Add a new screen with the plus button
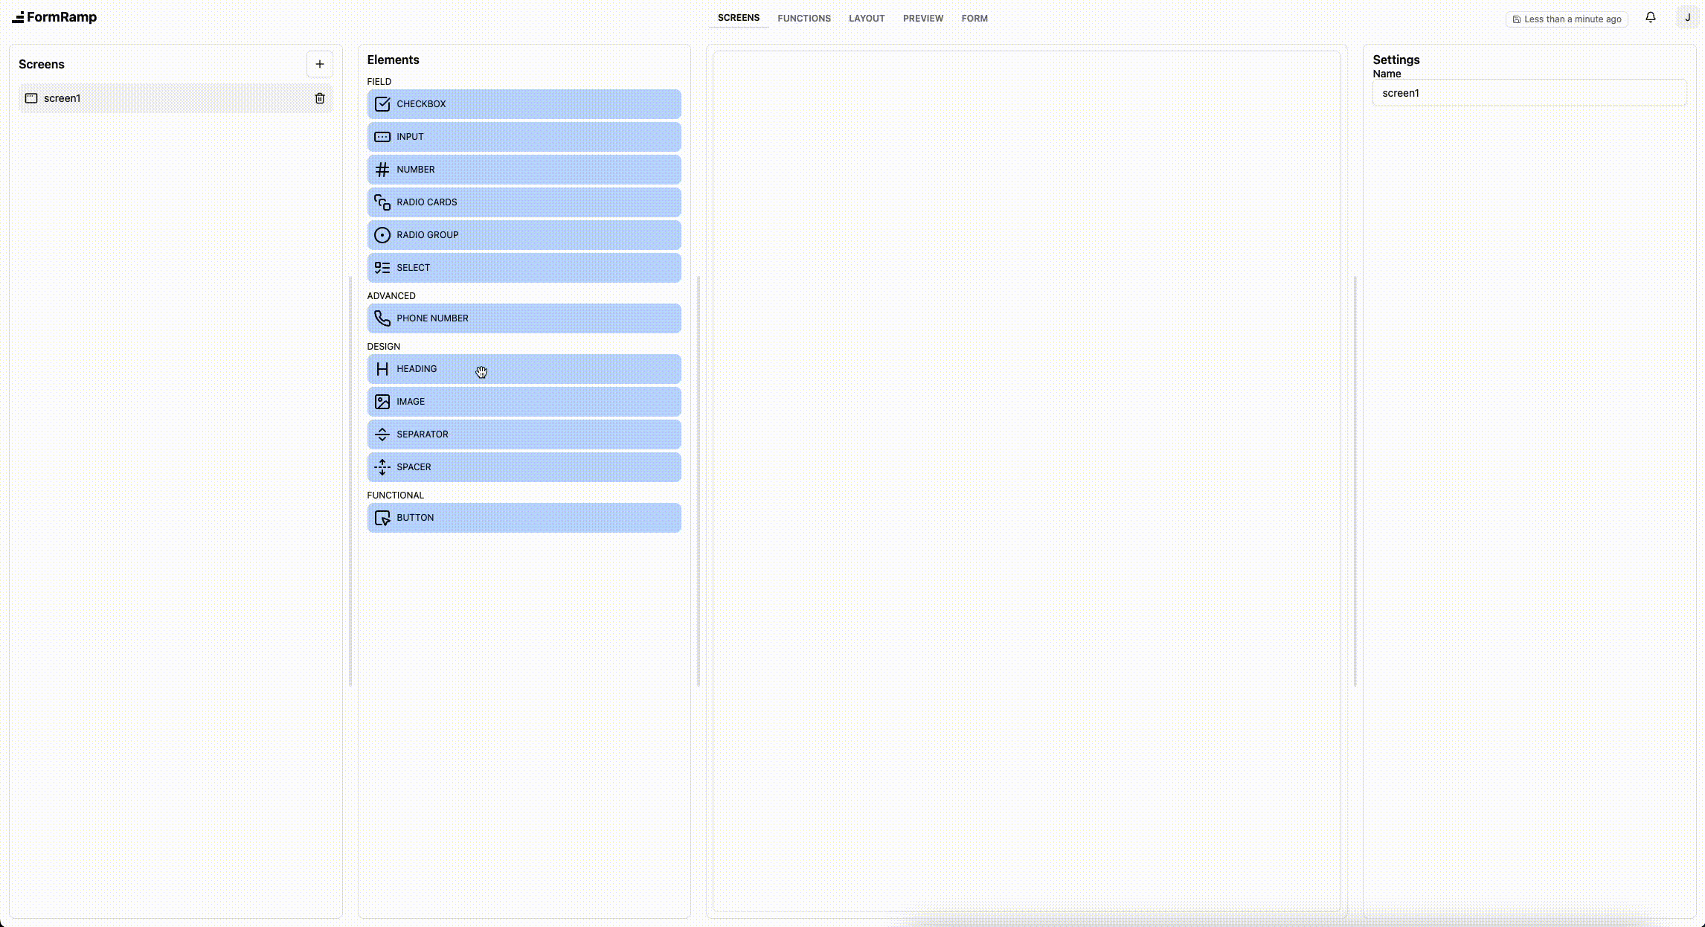Screen dimensions: 1705x927 (x=320, y=64)
